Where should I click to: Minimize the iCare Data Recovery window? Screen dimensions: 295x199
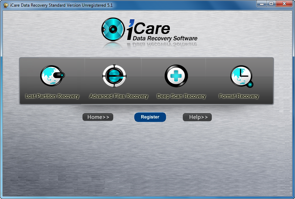tap(262, 4)
